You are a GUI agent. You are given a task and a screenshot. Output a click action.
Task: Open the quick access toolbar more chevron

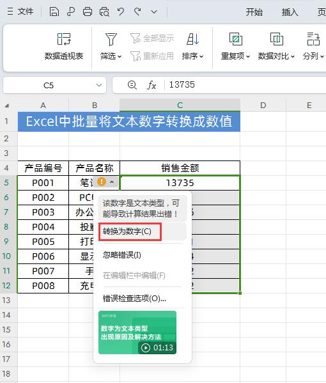tap(154, 12)
